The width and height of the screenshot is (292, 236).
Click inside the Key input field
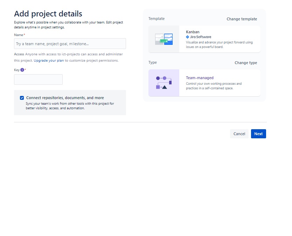(38, 79)
